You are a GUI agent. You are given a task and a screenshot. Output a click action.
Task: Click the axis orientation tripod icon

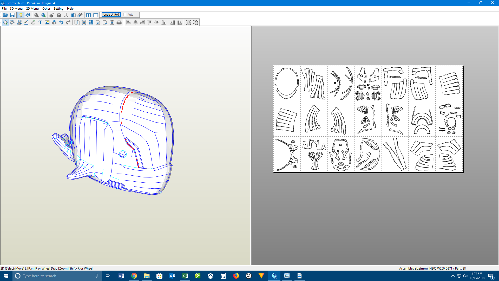(x=66, y=15)
